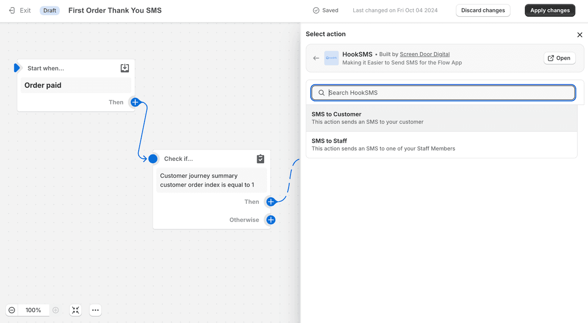Select the Order paid trigger block
The image size is (588, 323).
(x=75, y=85)
